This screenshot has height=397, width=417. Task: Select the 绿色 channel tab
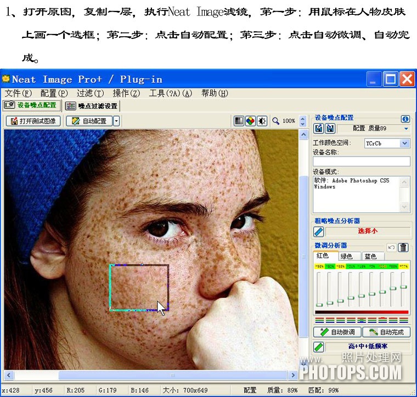pos(350,256)
